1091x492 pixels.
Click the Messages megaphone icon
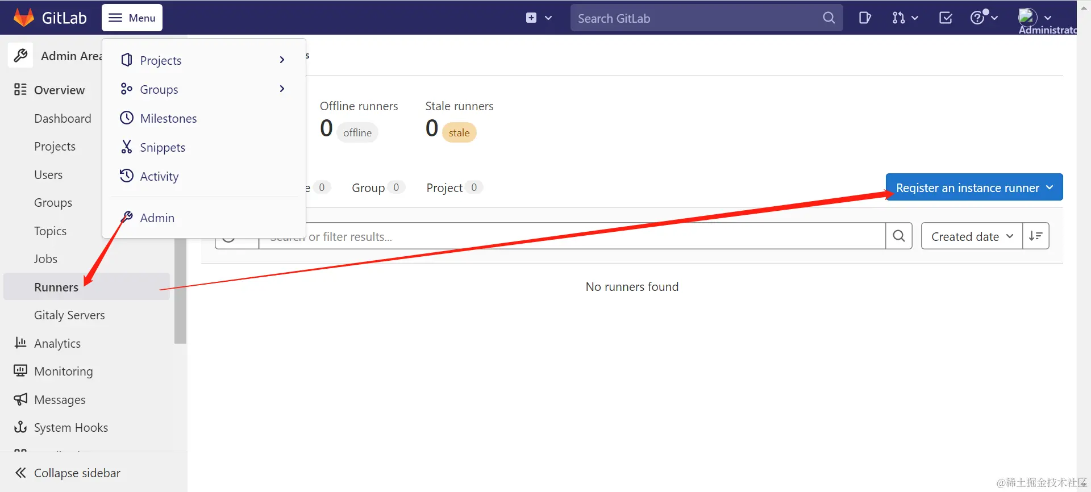[x=20, y=399]
